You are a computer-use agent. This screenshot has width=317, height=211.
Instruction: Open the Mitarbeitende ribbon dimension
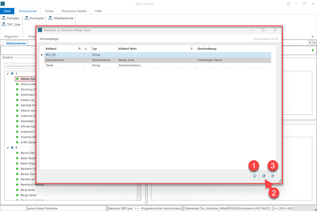point(61,18)
